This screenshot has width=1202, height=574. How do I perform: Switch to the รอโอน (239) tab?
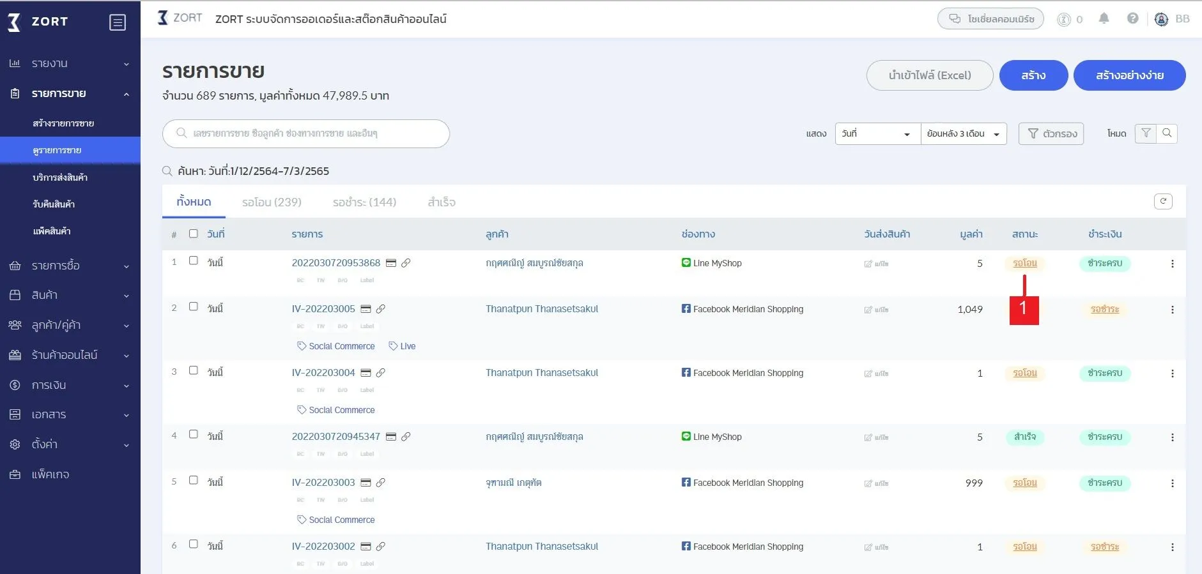point(272,202)
